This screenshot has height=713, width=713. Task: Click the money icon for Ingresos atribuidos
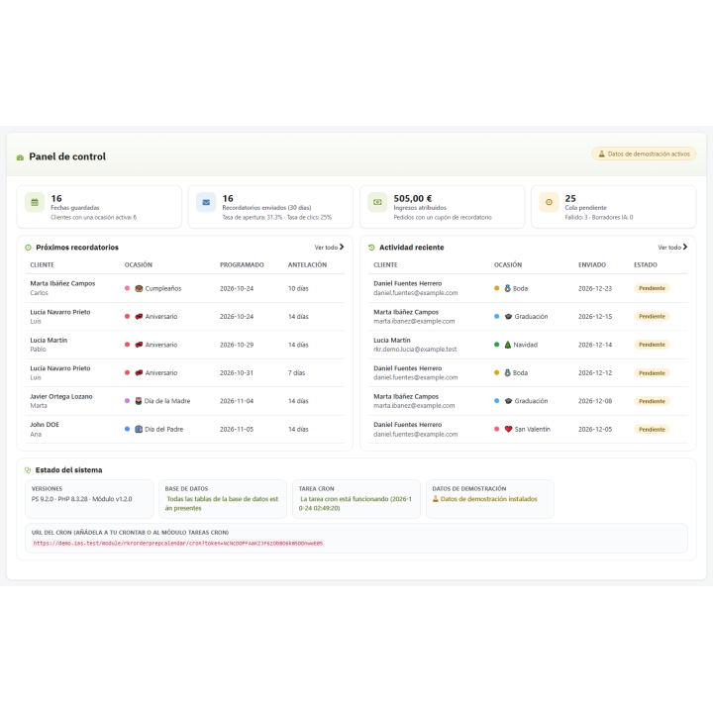pos(377,202)
